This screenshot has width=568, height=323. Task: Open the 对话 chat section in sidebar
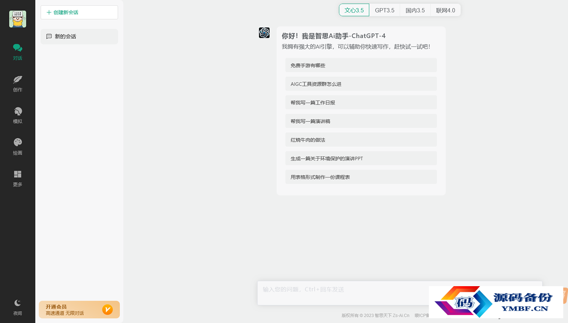tap(18, 52)
